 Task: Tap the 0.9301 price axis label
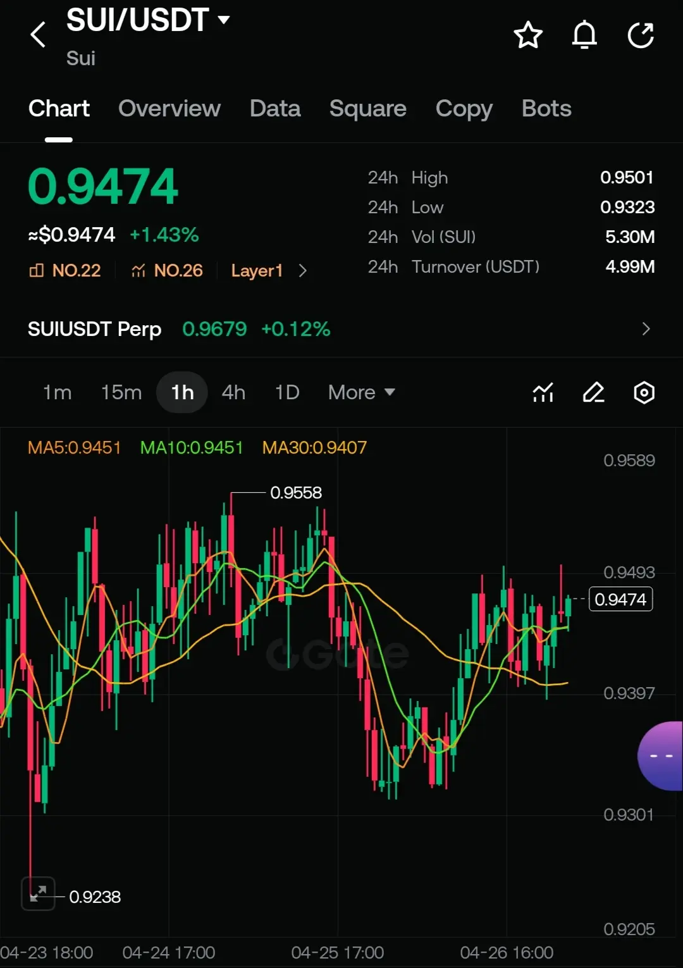(x=629, y=815)
